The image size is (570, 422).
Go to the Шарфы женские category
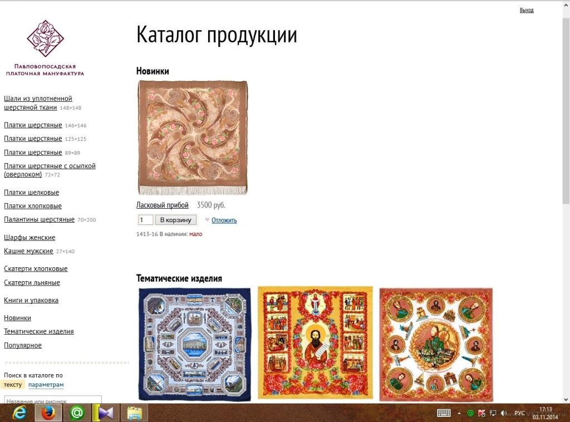30,238
